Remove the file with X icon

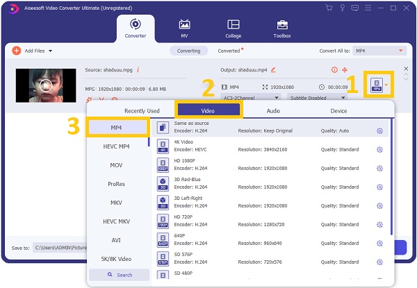(x=406, y=69)
